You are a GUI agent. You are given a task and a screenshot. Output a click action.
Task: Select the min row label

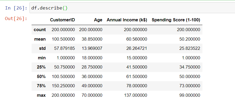tap(42, 58)
